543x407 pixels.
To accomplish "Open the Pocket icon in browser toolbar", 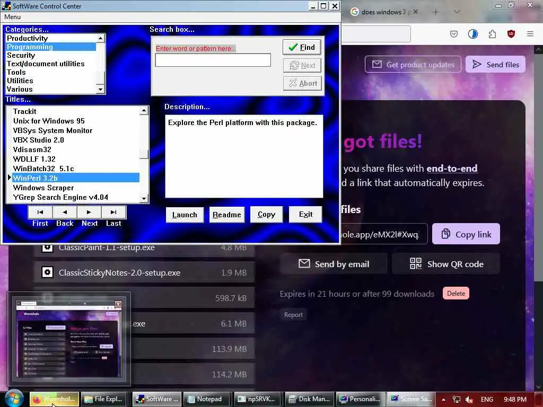I will coord(454,34).
